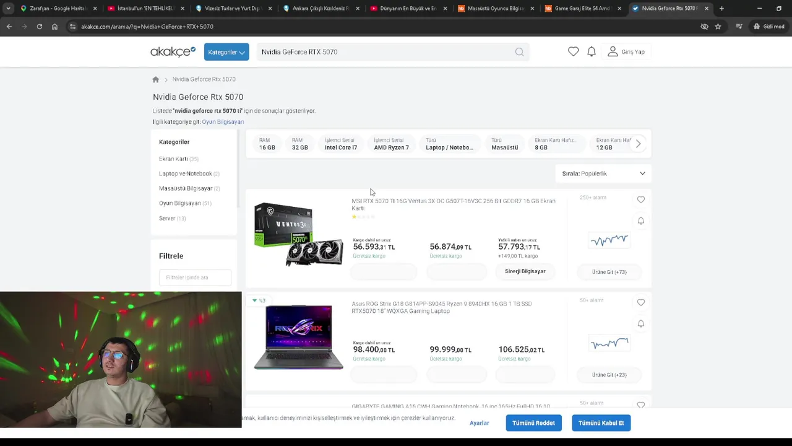
Task: Open Asus ROG Strix G18 product title
Action: (442, 307)
